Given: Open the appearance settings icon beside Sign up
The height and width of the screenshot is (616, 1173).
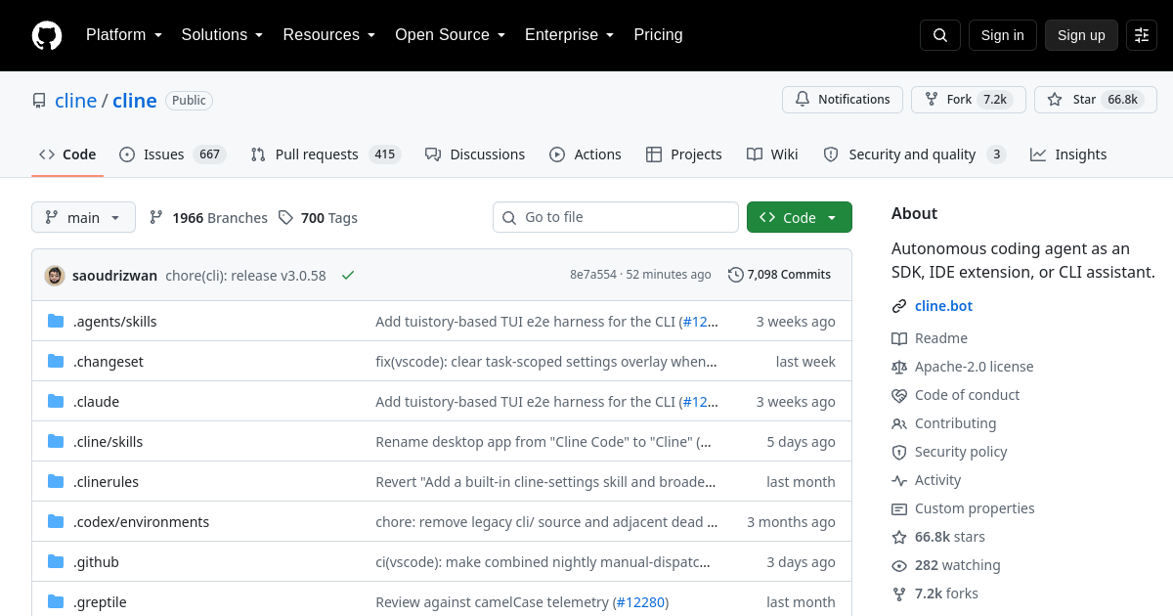Looking at the screenshot, I should tap(1142, 35).
